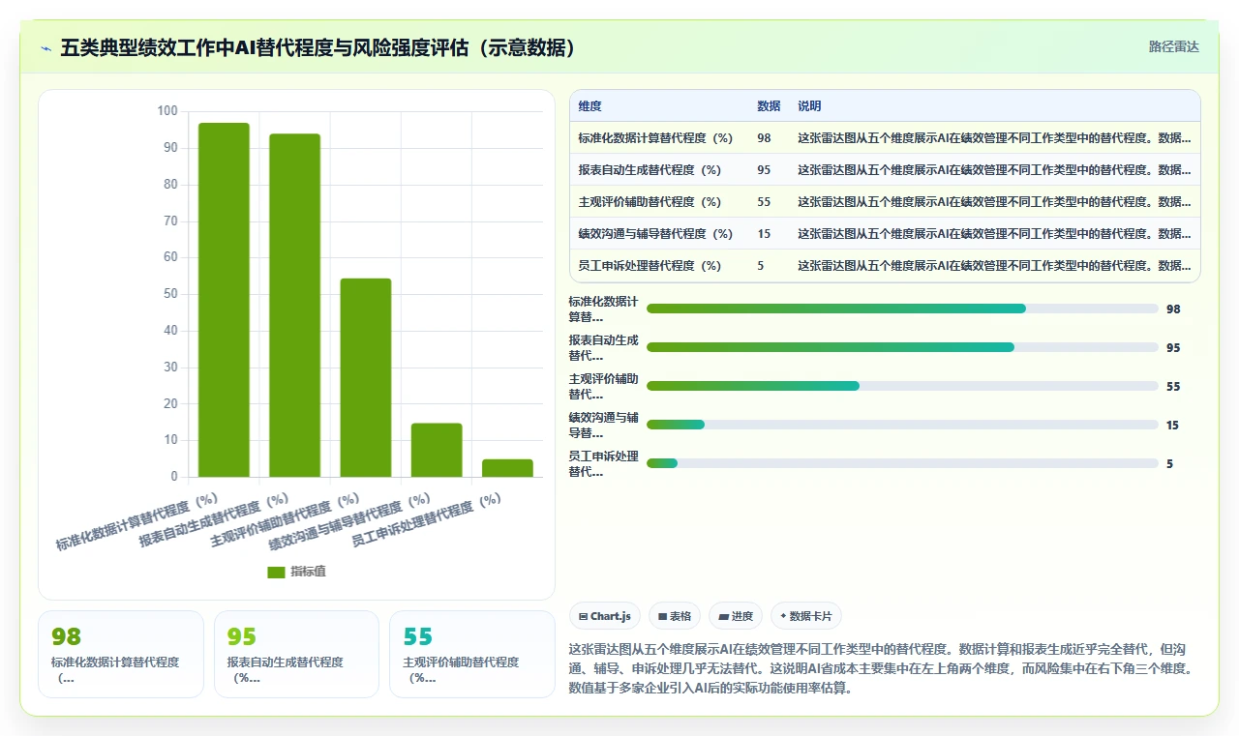Viewport: 1239px width, 736px height.
Task: Click the 路径雷达 label in the header
Action: point(1173,46)
